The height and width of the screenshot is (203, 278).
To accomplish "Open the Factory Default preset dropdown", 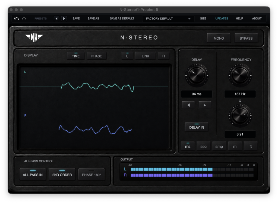I will tap(168, 18).
